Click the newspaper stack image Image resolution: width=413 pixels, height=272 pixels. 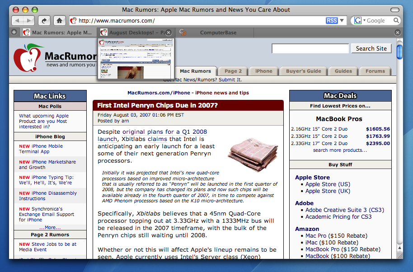[x=253, y=155]
